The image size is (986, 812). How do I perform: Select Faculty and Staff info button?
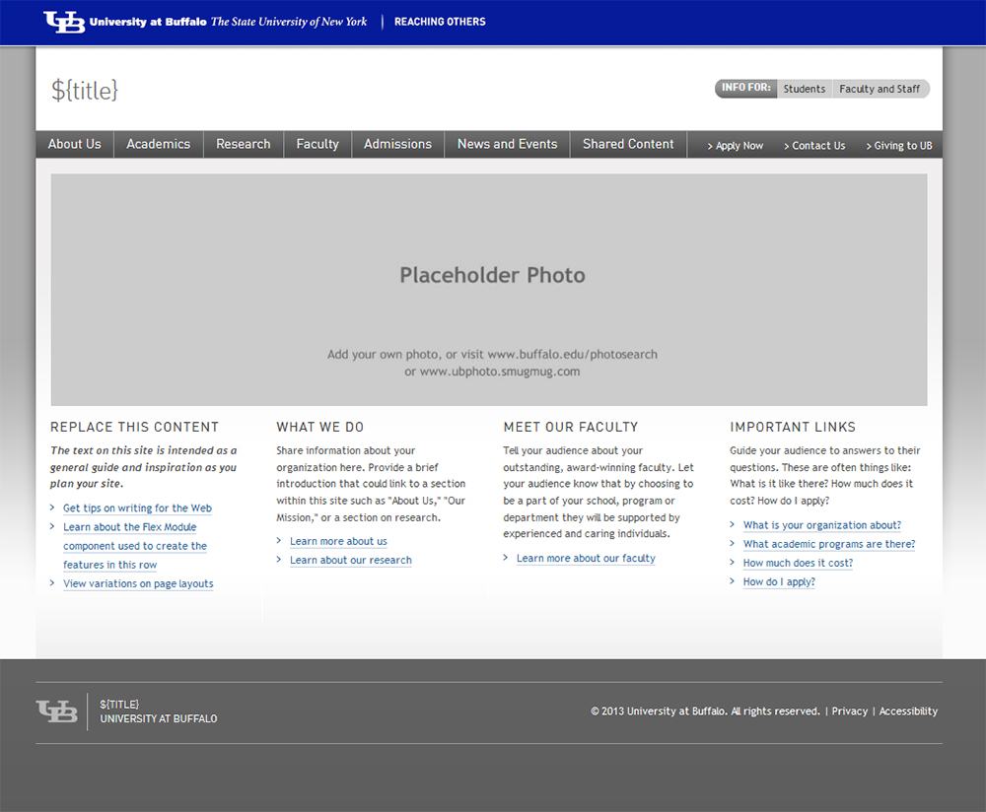[880, 89]
